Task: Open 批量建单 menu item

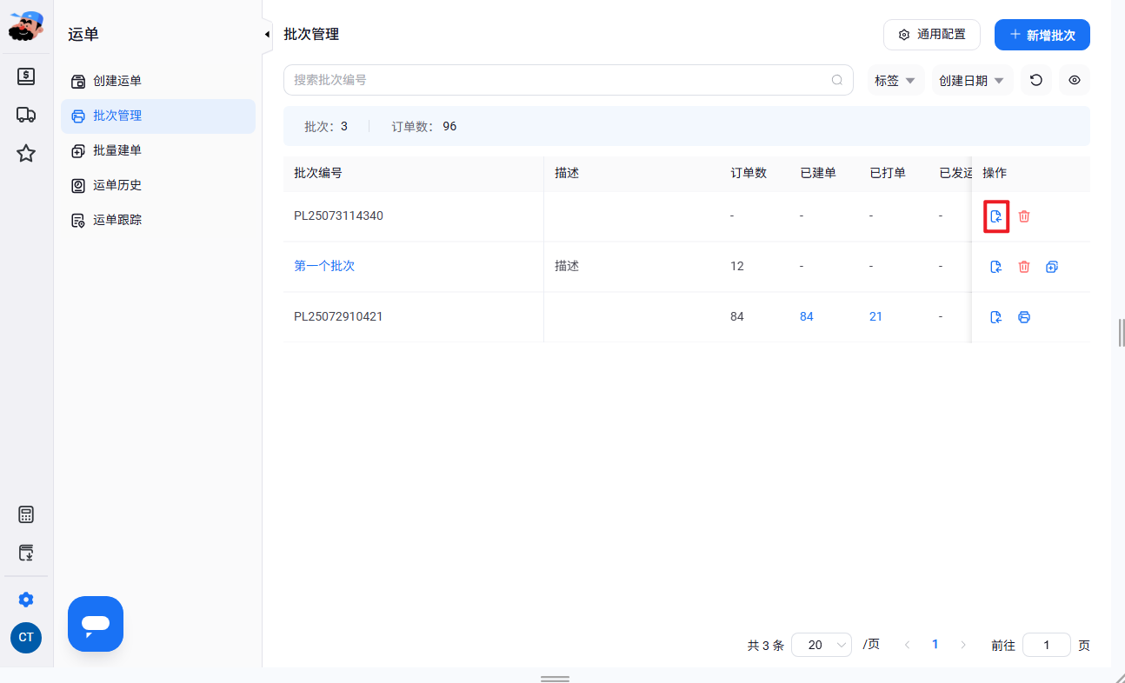Action: [157, 150]
